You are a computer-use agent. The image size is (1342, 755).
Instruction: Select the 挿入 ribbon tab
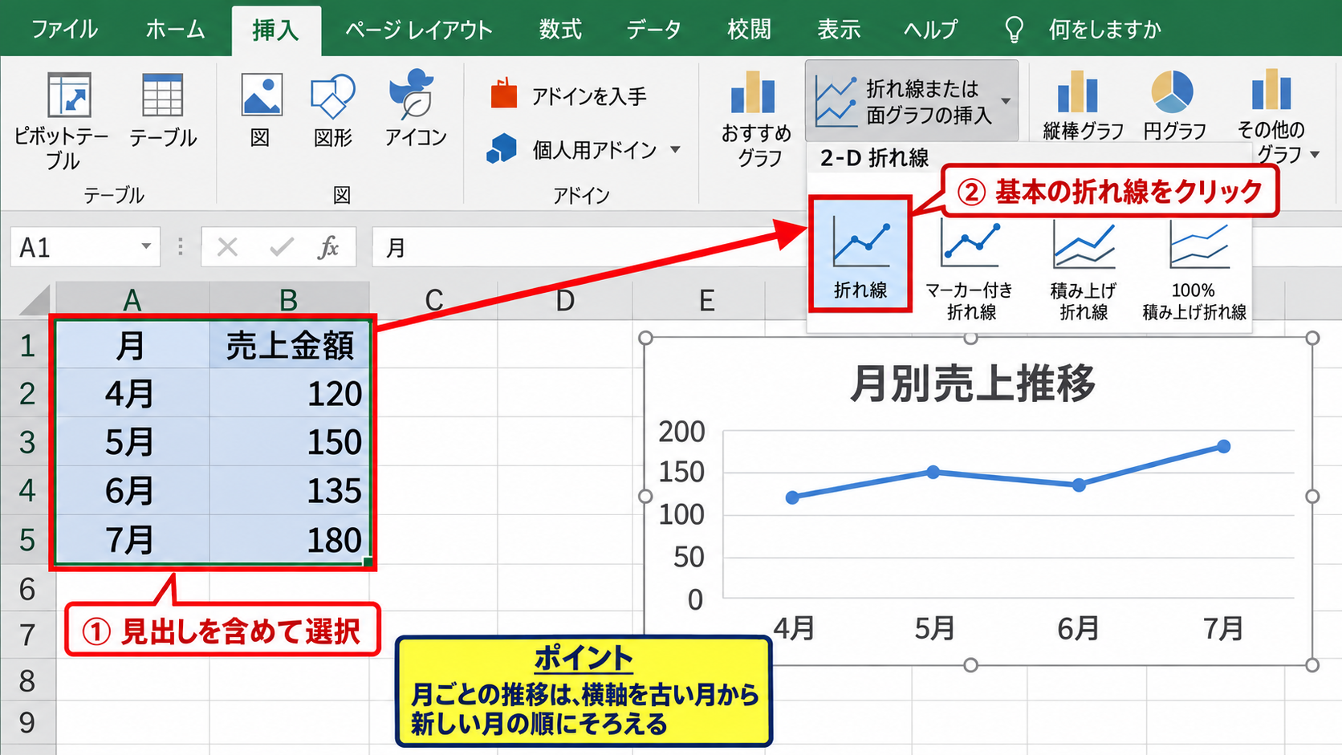click(276, 30)
